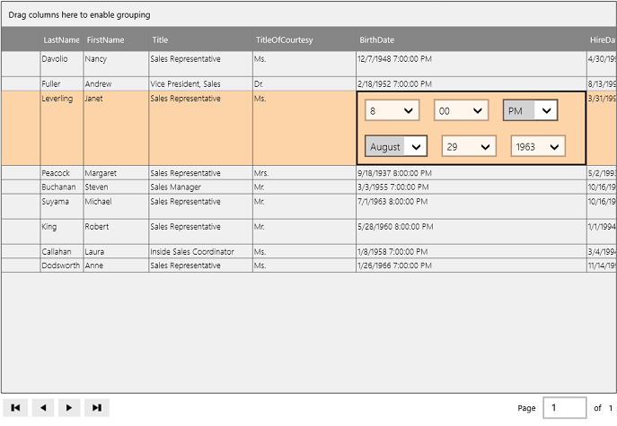Click the page number input field

(564, 408)
